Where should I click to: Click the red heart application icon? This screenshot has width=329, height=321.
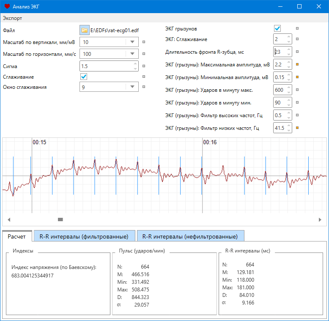(7, 6)
